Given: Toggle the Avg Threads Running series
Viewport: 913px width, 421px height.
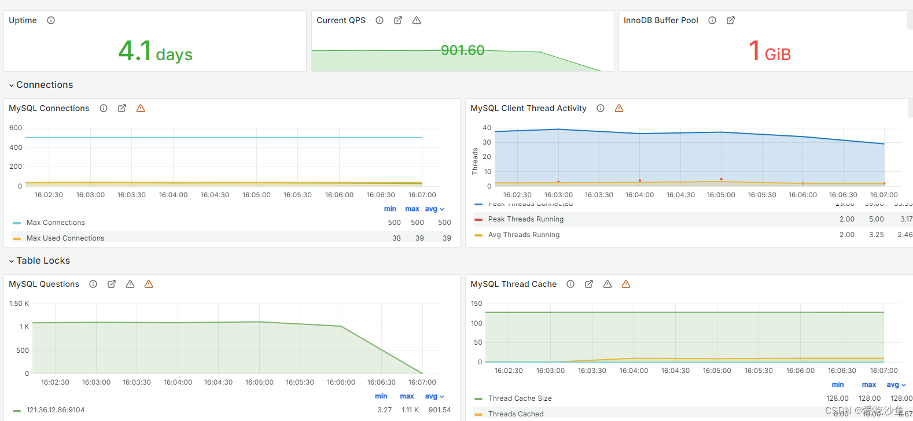Looking at the screenshot, I should pos(524,235).
